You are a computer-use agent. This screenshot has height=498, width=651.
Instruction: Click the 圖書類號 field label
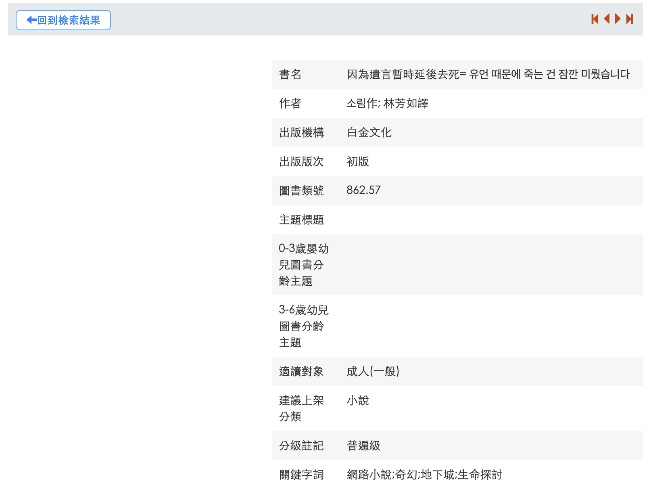click(301, 190)
